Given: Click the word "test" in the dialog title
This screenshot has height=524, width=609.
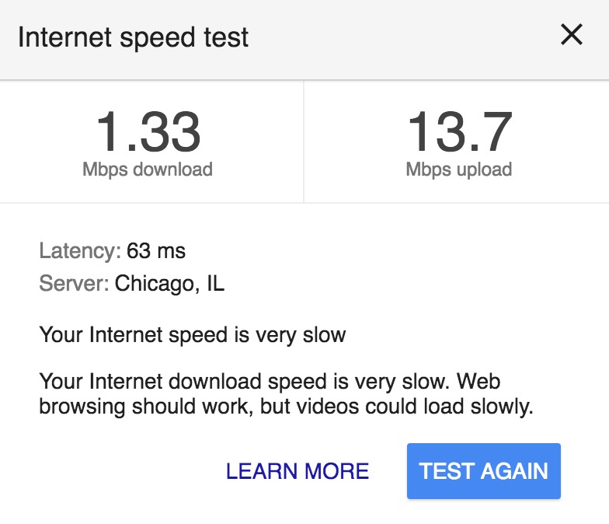Looking at the screenshot, I should (x=228, y=37).
